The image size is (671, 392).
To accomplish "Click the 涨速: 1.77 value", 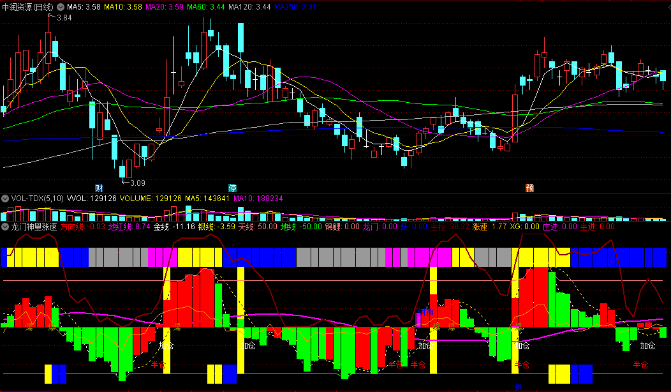I will coord(490,227).
